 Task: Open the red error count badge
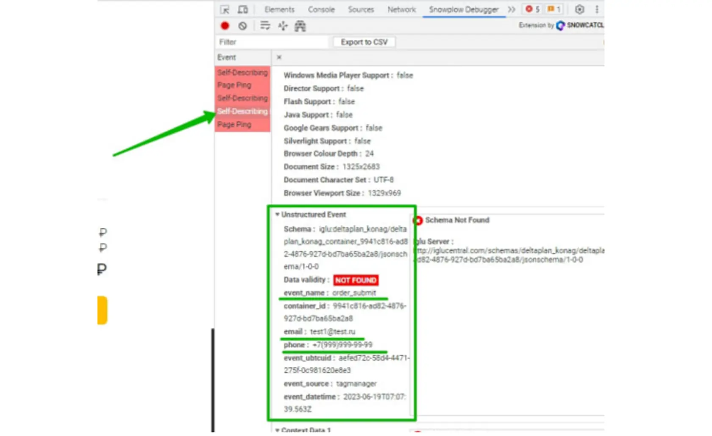533,9
